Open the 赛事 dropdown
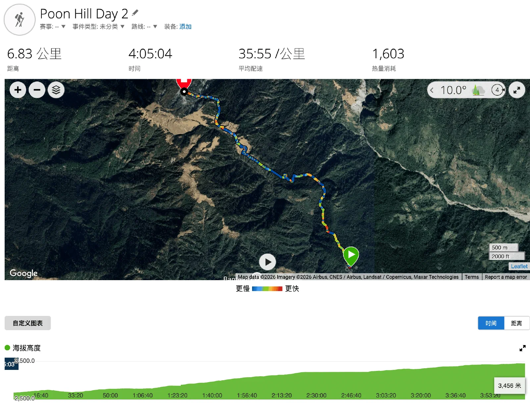 tap(53, 26)
